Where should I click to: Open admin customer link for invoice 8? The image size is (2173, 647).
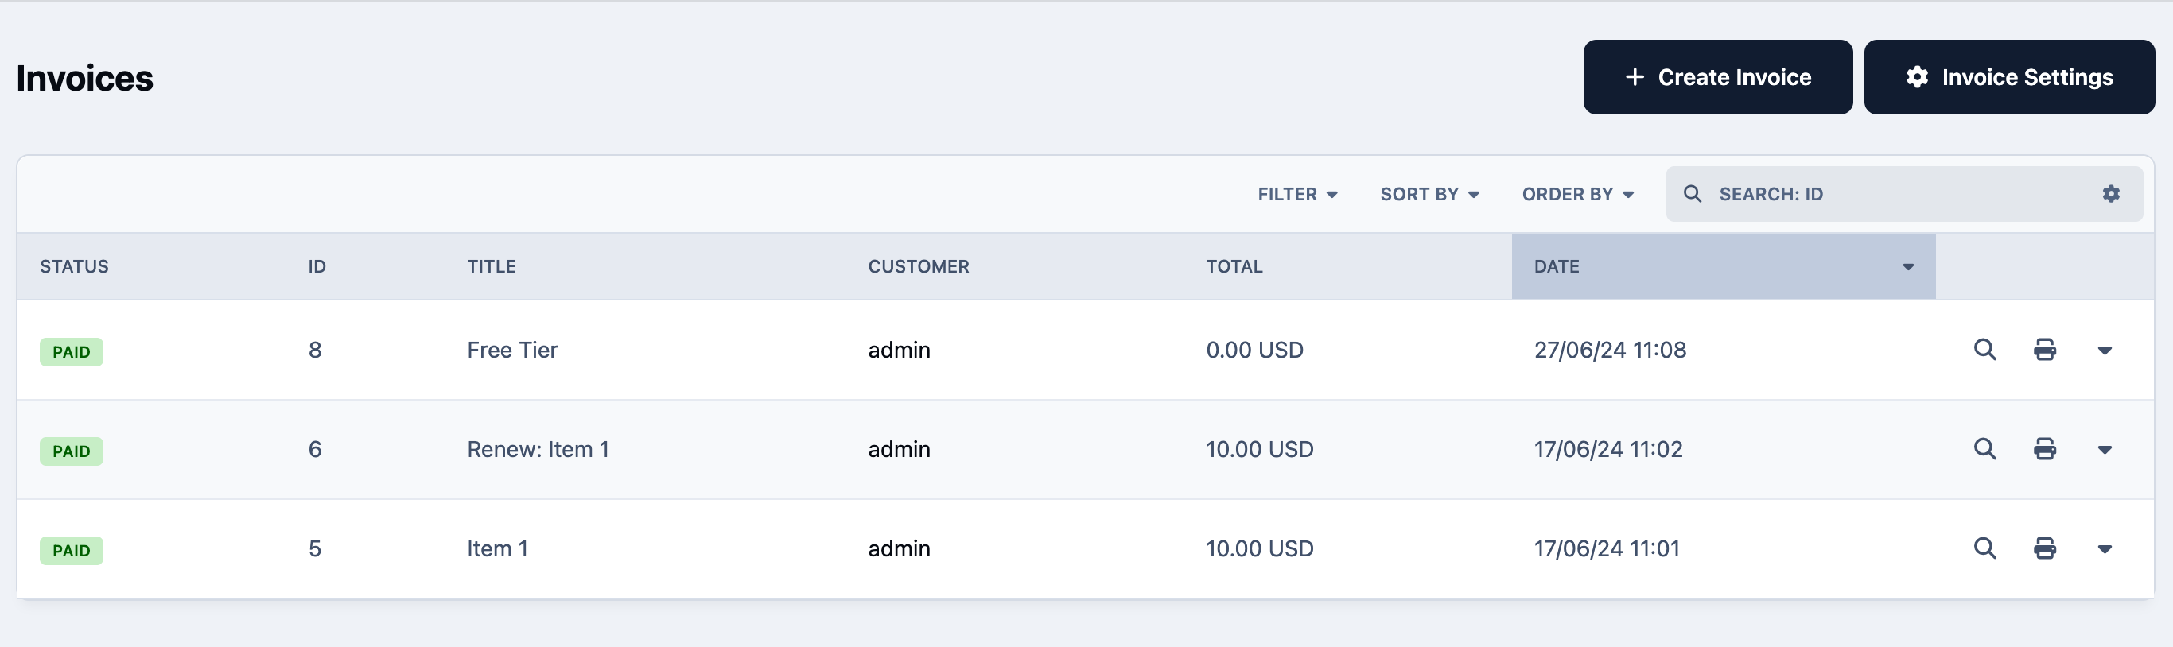click(x=900, y=350)
